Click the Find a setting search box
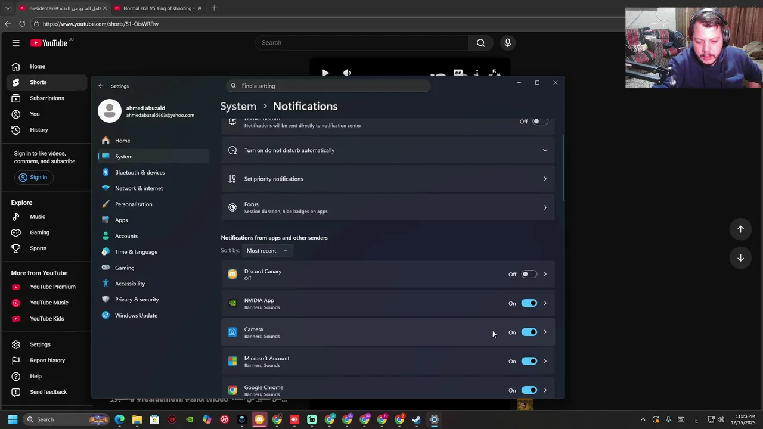 328,86
